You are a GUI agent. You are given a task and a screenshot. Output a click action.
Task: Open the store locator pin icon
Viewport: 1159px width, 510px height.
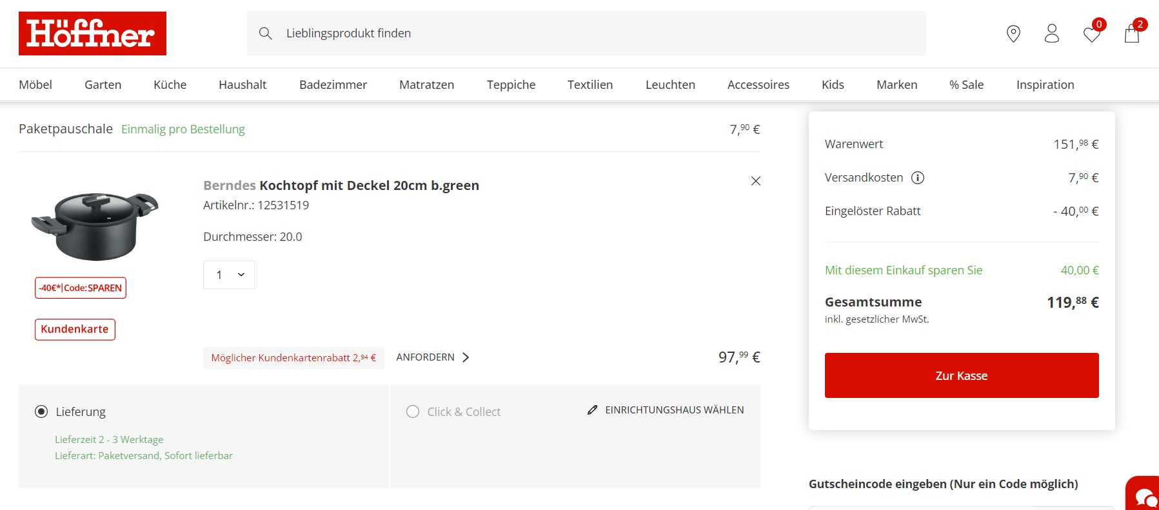click(x=1013, y=33)
